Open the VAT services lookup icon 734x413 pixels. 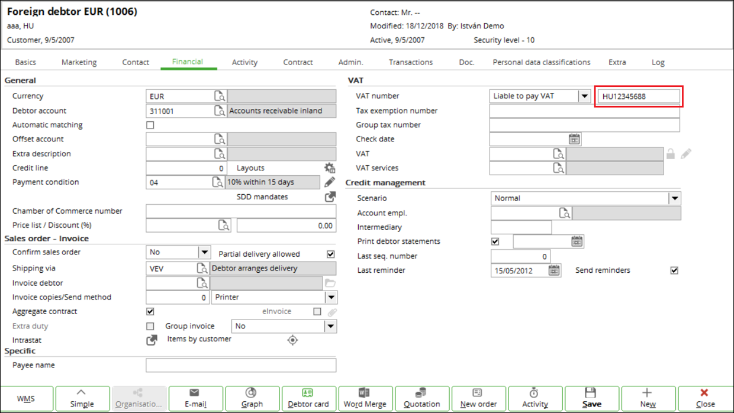pos(559,168)
